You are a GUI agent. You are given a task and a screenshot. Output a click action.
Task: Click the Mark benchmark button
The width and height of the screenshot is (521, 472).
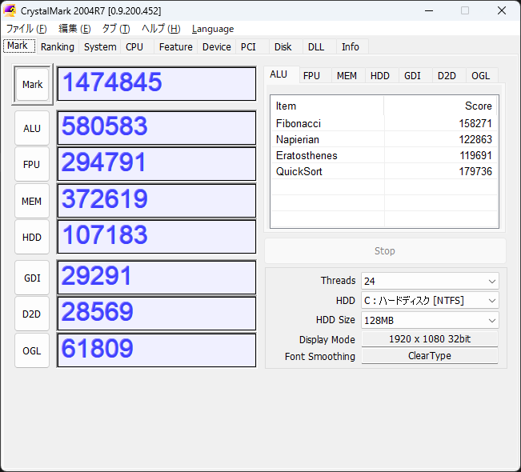click(x=32, y=84)
